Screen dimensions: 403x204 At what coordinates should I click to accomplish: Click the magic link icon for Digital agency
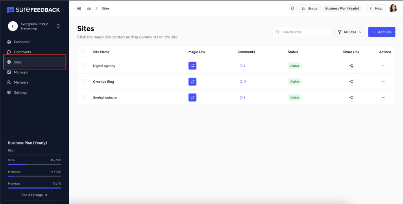point(192,66)
